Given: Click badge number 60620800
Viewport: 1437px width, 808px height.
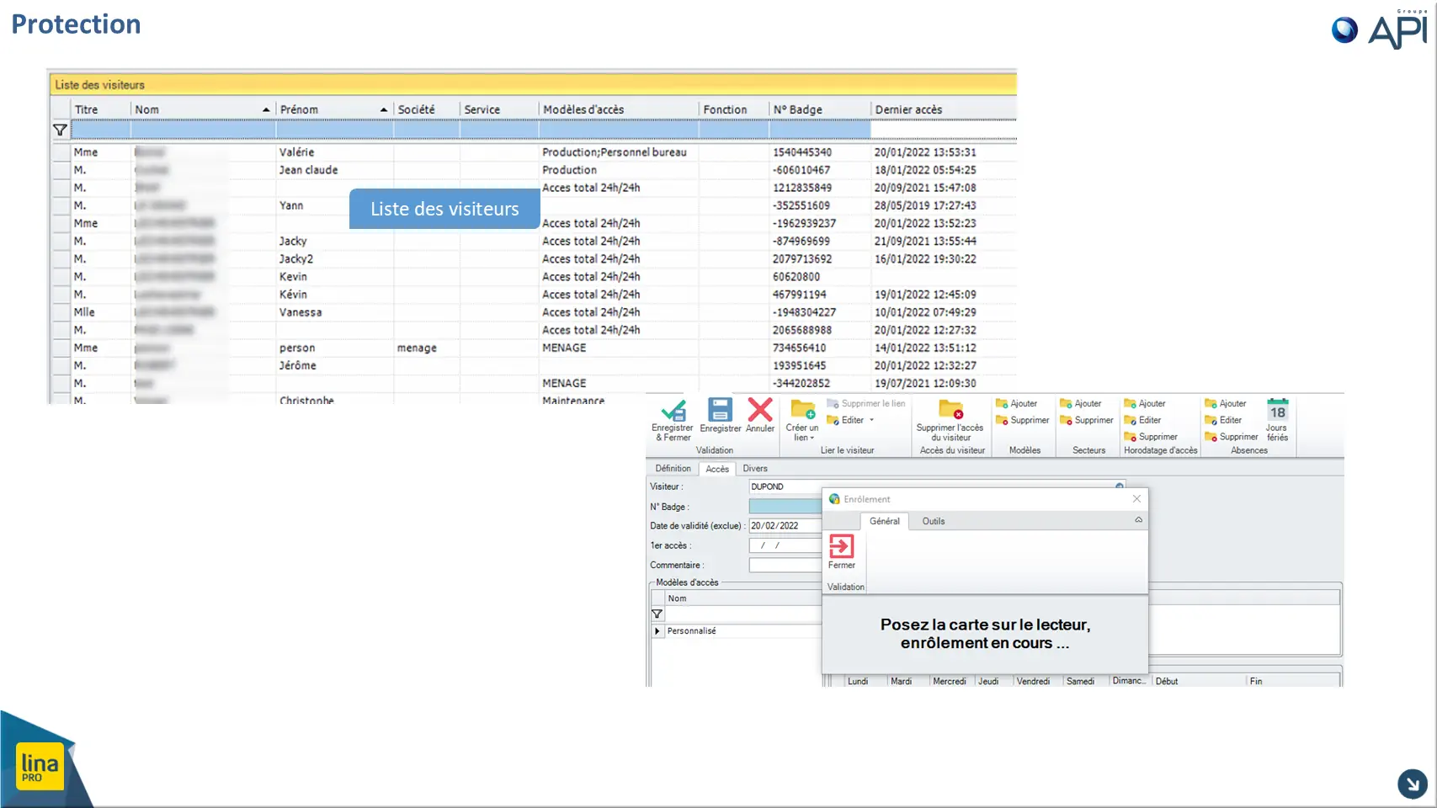Looking at the screenshot, I should [796, 277].
